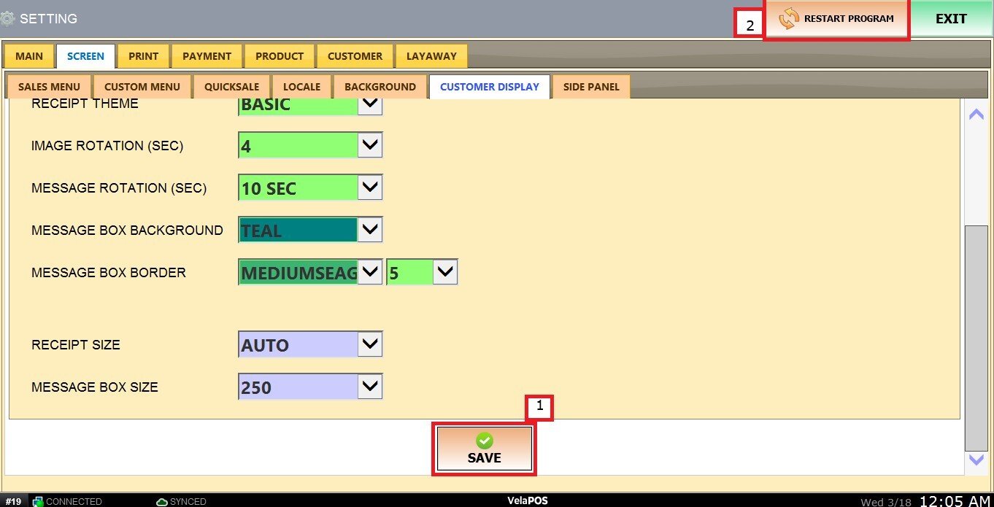Viewport: 994px width, 507px height.
Task: Click the Setting gear icon
Action: pyautogui.click(x=8, y=18)
